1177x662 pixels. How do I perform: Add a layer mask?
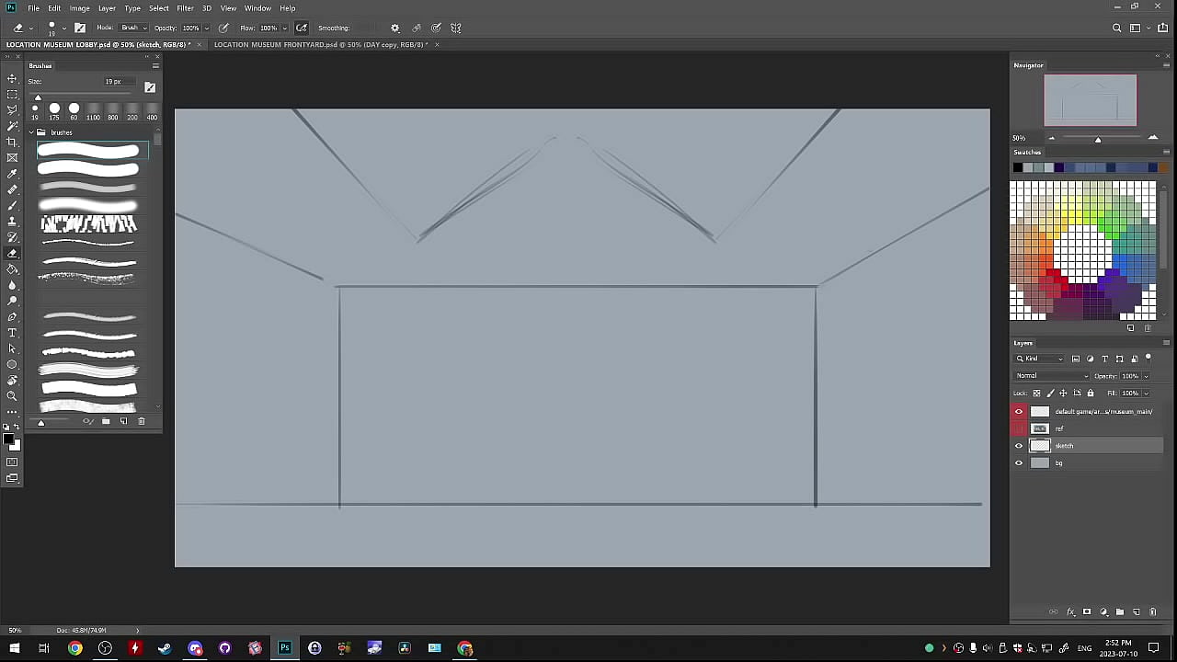point(1087,611)
